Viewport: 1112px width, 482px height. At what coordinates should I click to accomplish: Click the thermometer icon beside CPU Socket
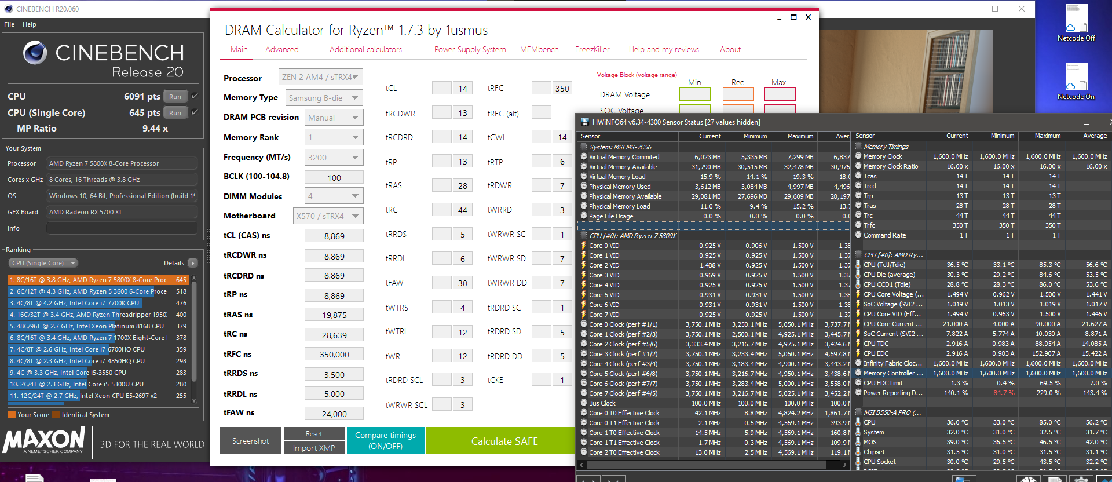[858, 462]
